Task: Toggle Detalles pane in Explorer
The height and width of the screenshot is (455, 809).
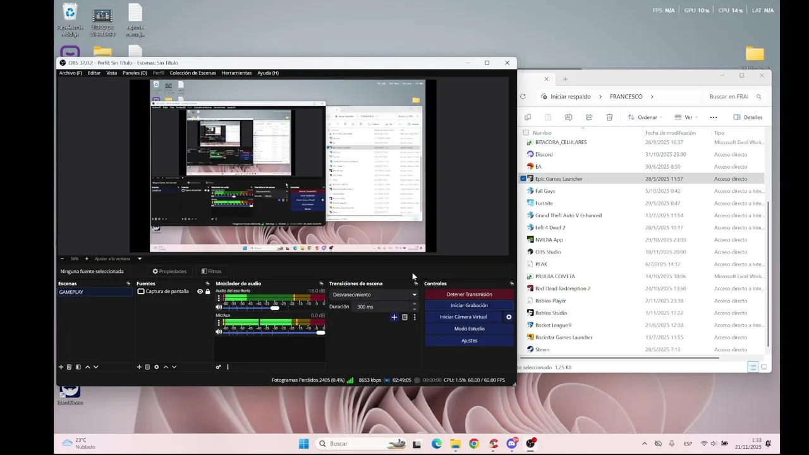Action: [x=748, y=118]
